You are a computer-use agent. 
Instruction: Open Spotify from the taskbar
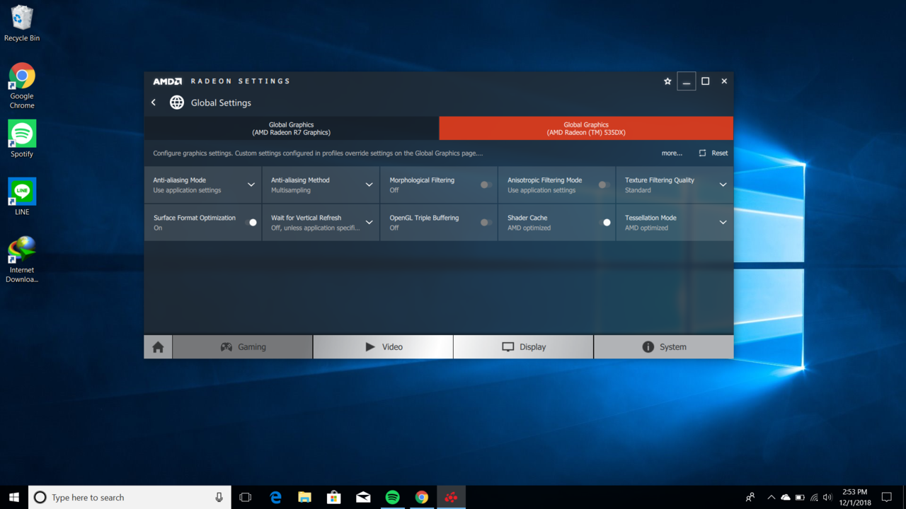[392, 497]
